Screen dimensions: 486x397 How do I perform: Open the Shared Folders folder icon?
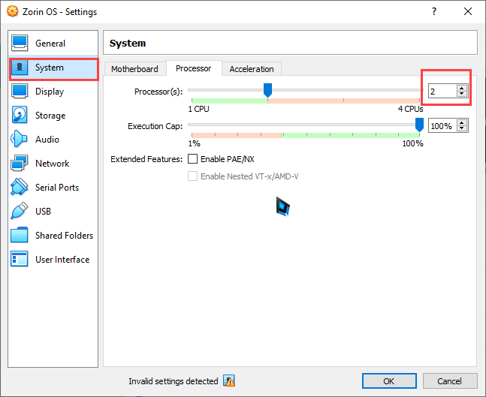tap(20, 235)
